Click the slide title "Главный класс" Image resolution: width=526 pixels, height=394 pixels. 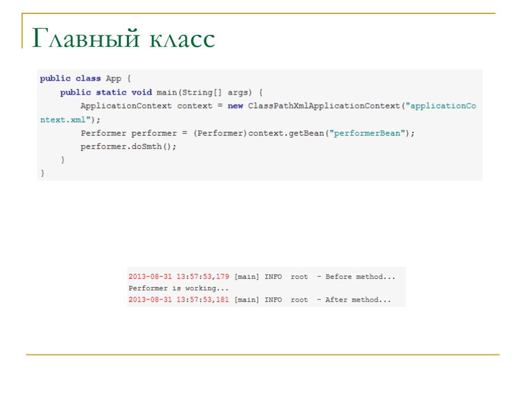coord(123,39)
